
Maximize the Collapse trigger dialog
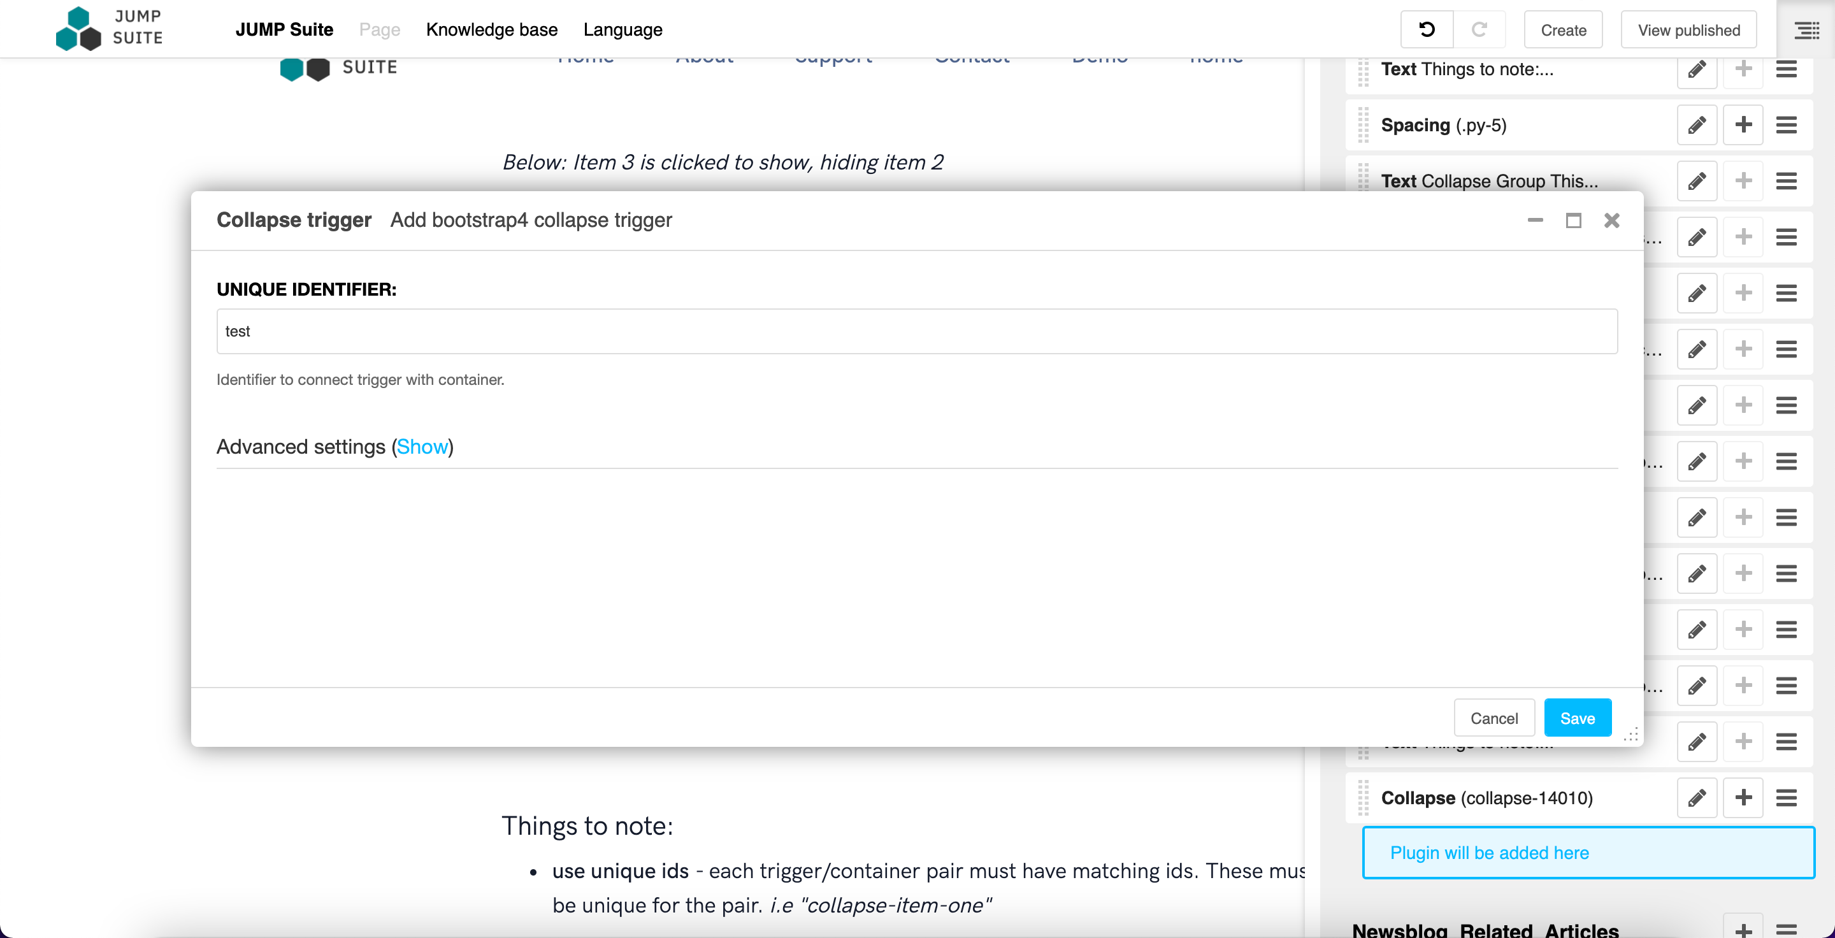point(1573,220)
